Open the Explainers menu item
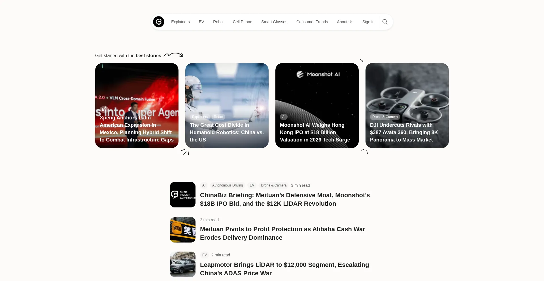 [180, 22]
